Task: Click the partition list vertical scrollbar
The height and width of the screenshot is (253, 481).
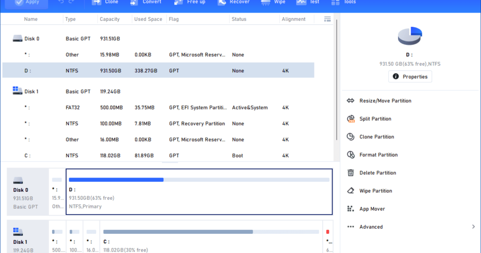Action: coord(337,80)
